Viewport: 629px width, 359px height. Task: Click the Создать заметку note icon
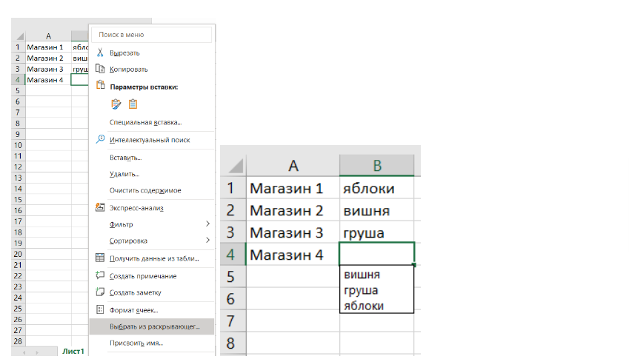coord(100,292)
